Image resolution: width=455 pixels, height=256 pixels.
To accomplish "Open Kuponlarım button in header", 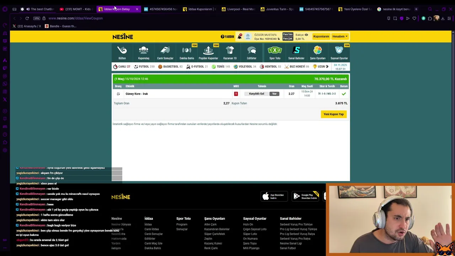I will 321,36.
